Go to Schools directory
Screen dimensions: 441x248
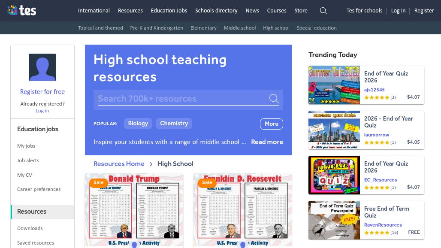(216, 11)
